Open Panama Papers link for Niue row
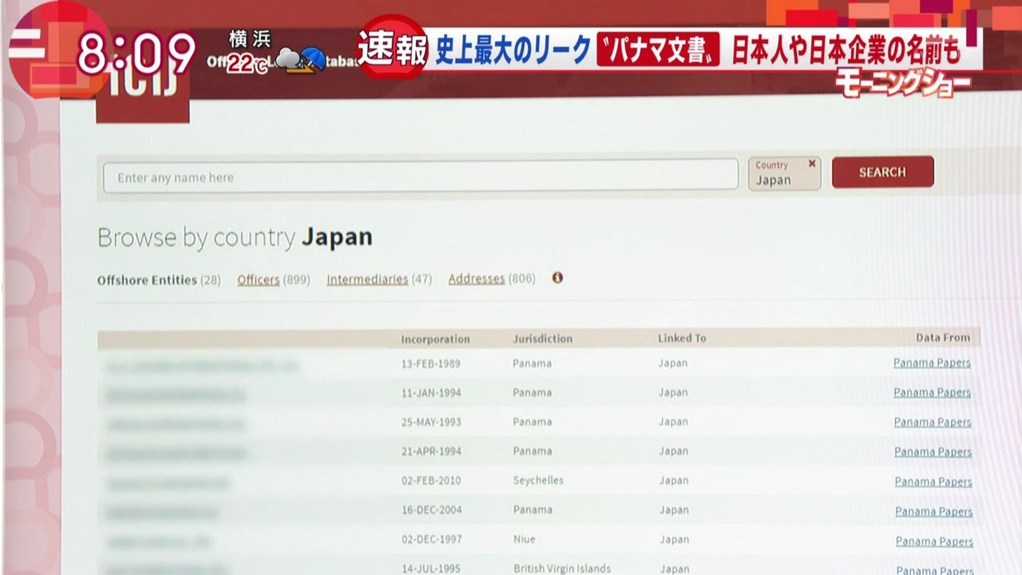The height and width of the screenshot is (575, 1022). (934, 541)
